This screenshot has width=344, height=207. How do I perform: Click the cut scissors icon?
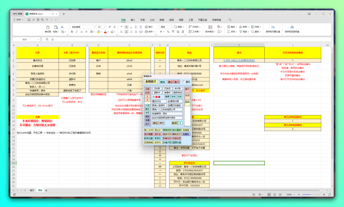62,27
